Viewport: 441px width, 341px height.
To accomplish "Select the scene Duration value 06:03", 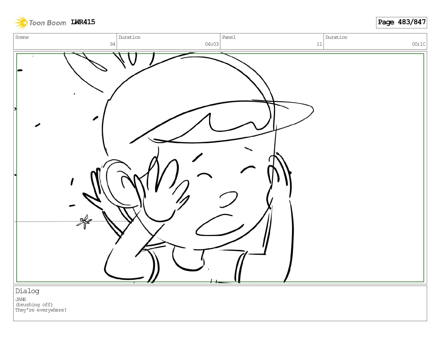I will click(x=212, y=44).
